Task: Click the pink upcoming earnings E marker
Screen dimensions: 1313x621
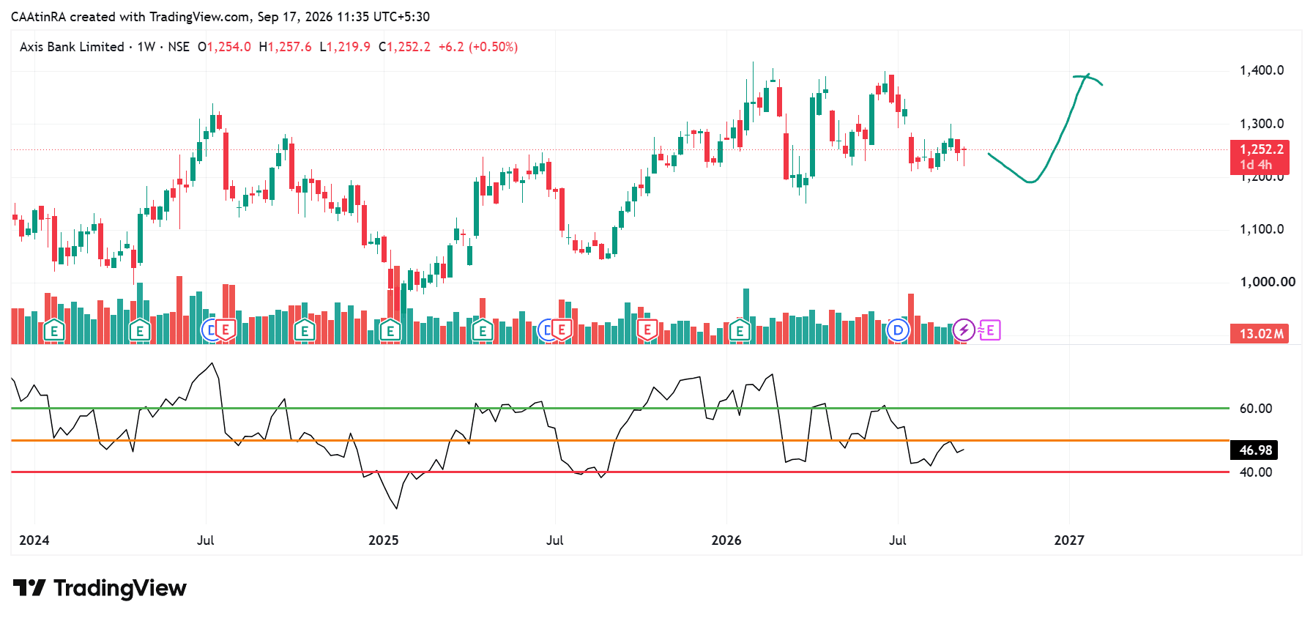Action: (x=989, y=330)
